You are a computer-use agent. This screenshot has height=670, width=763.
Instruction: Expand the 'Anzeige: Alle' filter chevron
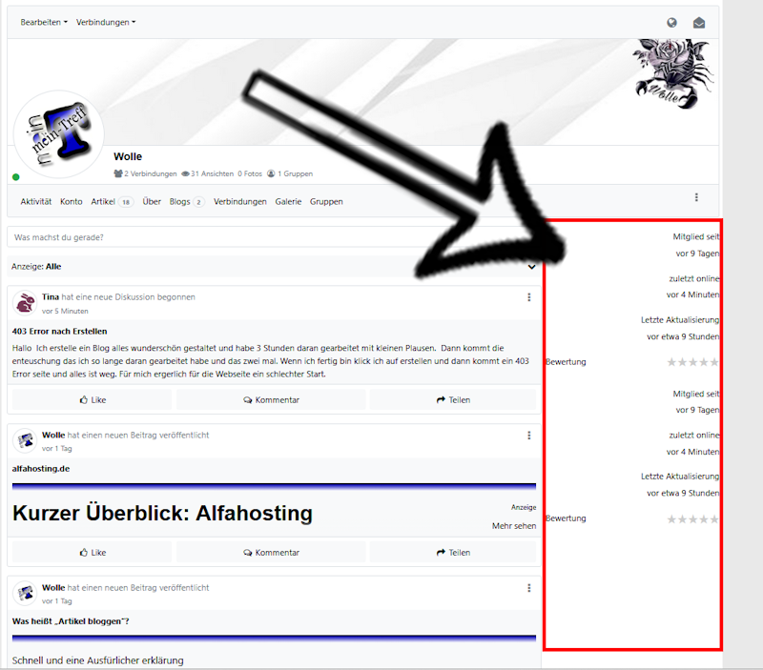click(x=531, y=267)
